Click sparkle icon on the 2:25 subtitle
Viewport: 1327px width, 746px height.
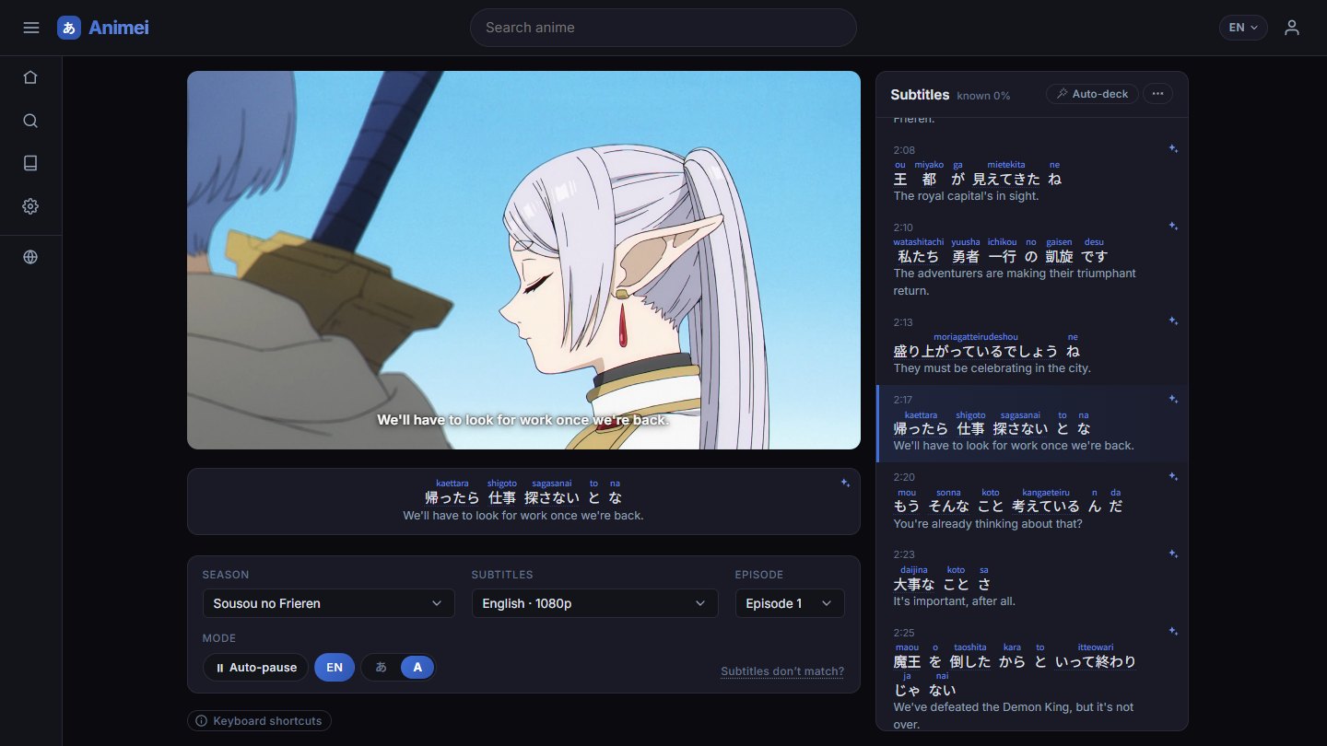1173,631
